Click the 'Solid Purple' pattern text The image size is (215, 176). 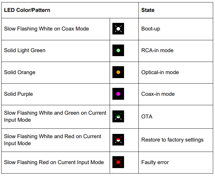tap(18, 94)
